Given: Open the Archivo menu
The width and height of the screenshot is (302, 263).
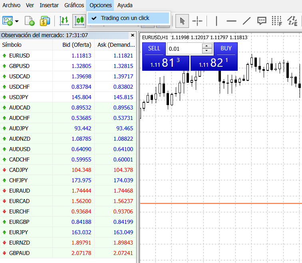Looking at the screenshot, I should (x=11, y=5).
